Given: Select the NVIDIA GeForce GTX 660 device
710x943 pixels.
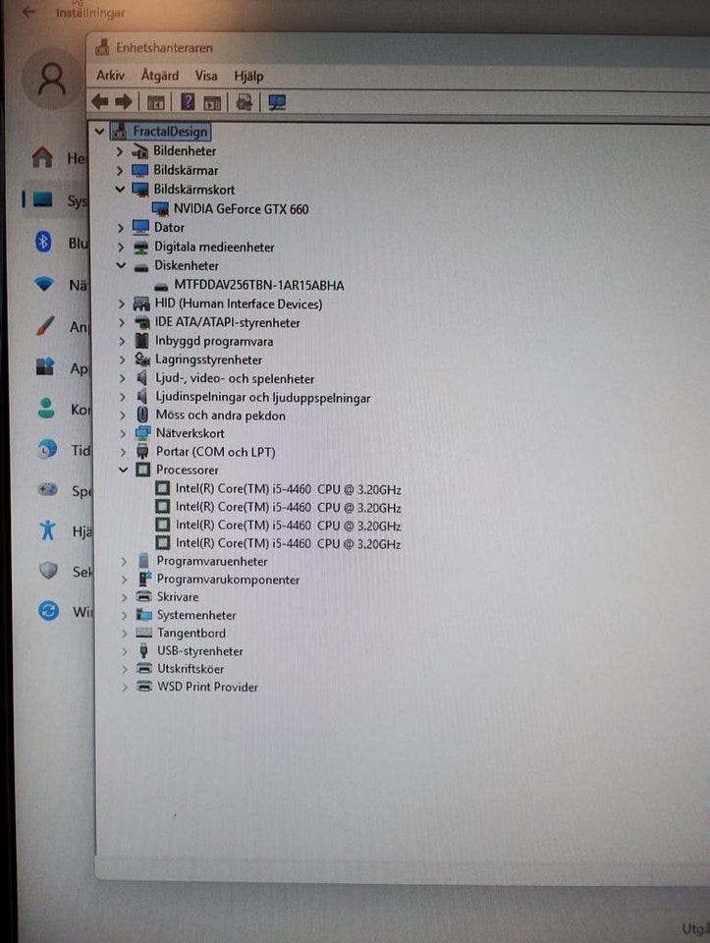Looking at the screenshot, I should tap(241, 208).
